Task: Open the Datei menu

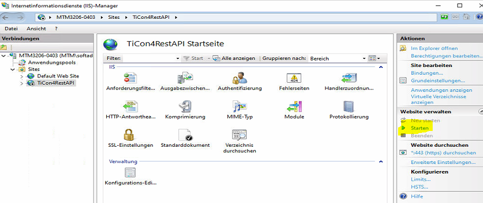Action: tap(11, 28)
